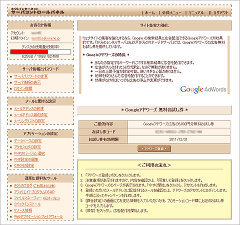Open メールアドレスの管理 link
Viewport: 240px width, 225px height.
(29, 108)
